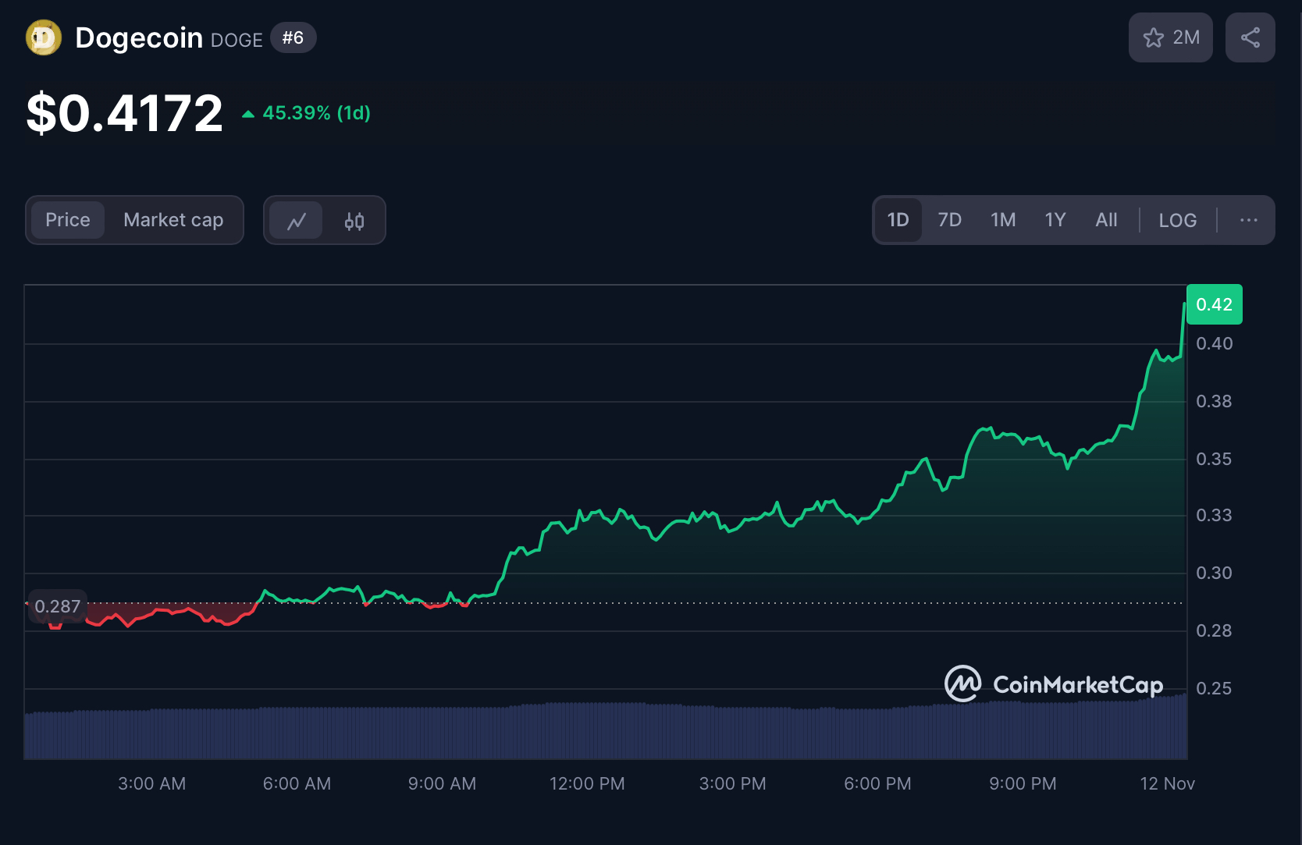Click the 6:00 AM time axis label
1302x845 pixels.
point(297,783)
